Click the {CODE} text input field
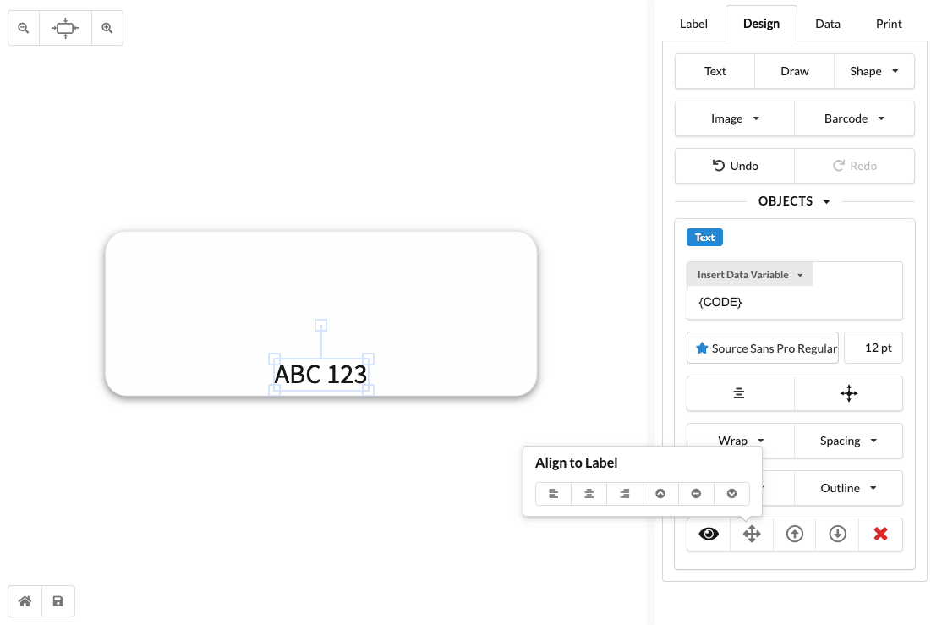The height and width of the screenshot is (625, 931). pos(795,302)
